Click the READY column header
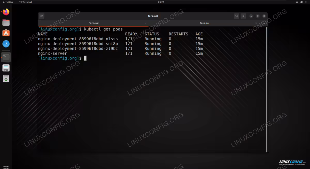This screenshot has width=310, height=169. click(x=131, y=34)
